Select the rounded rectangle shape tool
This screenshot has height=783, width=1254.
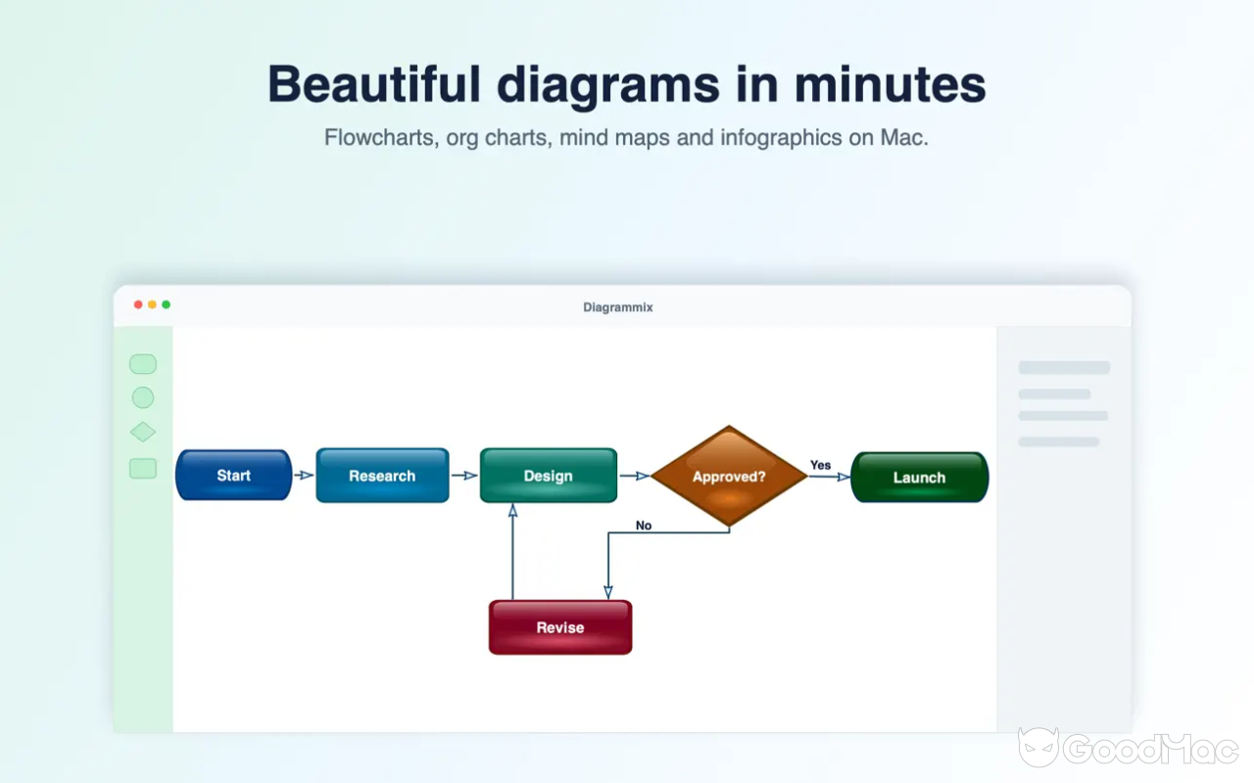[143, 364]
